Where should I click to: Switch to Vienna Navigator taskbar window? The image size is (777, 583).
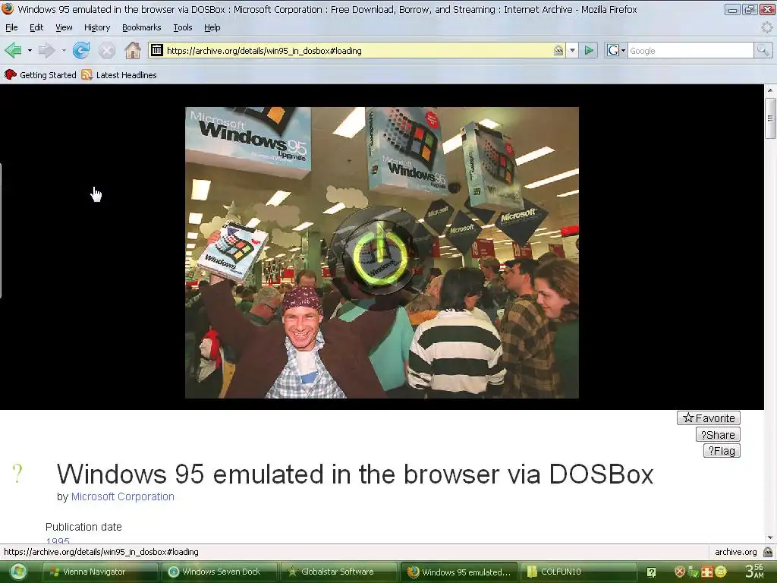point(101,572)
